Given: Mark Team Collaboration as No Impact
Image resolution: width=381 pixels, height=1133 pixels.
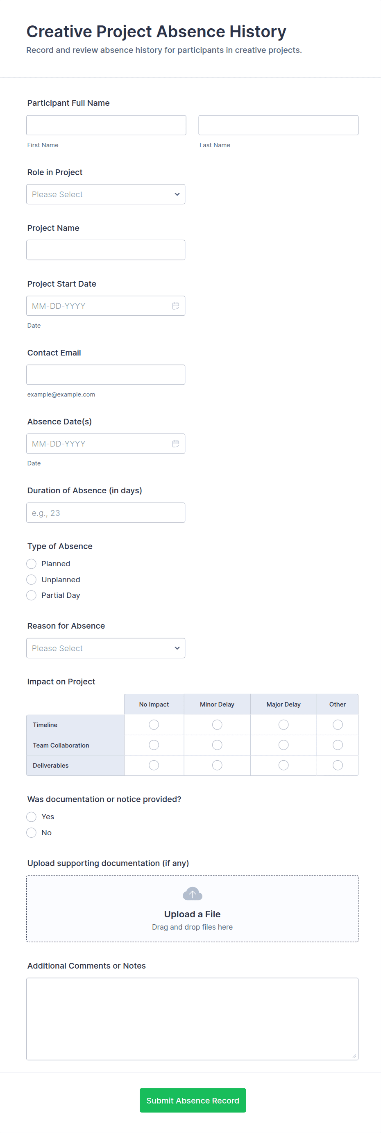Looking at the screenshot, I should [x=154, y=745].
